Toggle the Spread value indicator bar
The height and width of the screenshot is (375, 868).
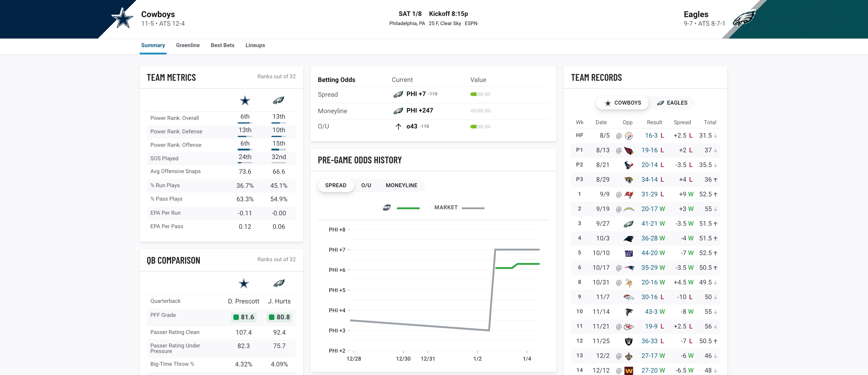tap(480, 94)
